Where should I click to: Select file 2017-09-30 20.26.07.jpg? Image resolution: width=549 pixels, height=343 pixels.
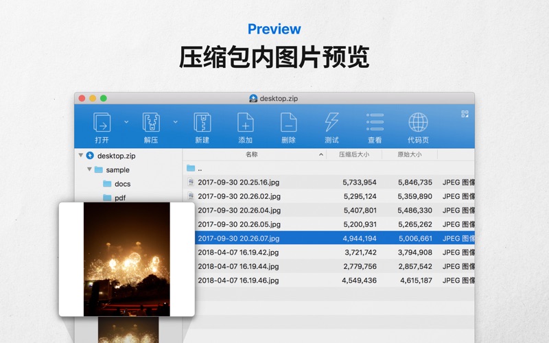pyautogui.click(x=238, y=238)
